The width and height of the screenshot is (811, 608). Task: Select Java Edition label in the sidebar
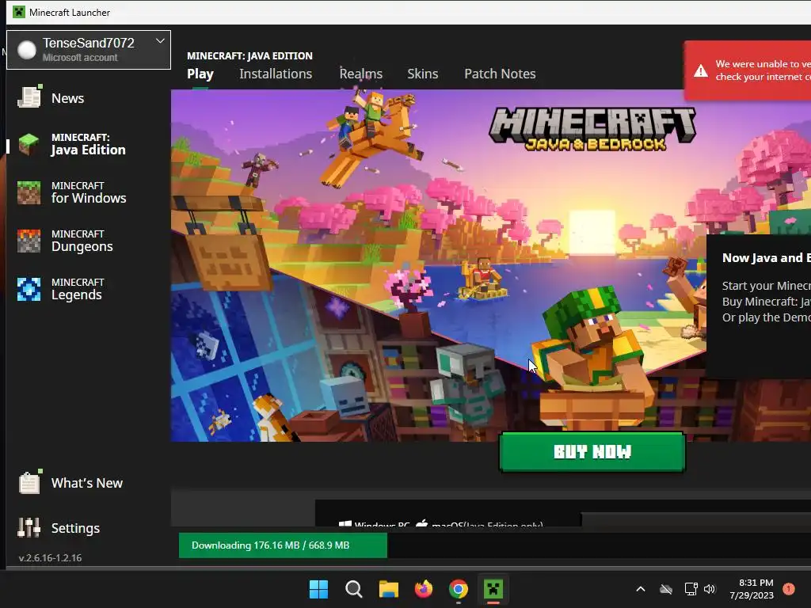click(89, 144)
